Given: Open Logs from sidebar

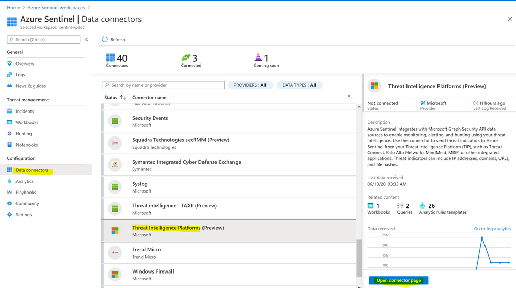Looking at the screenshot, I should point(20,75).
